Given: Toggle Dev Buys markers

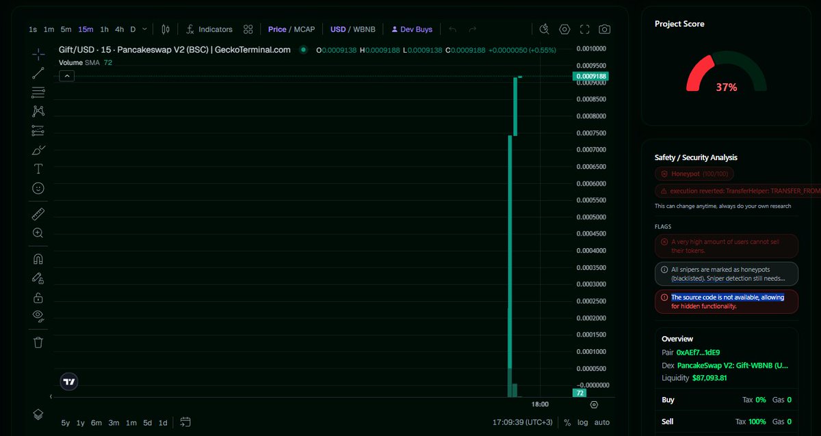Looking at the screenshot, I should pos(412,29).
